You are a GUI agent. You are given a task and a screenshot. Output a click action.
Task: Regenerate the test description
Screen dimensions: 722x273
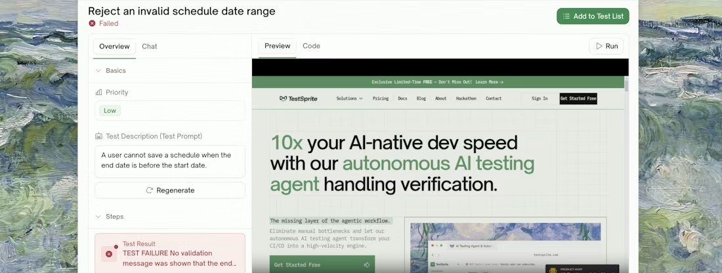170,190
